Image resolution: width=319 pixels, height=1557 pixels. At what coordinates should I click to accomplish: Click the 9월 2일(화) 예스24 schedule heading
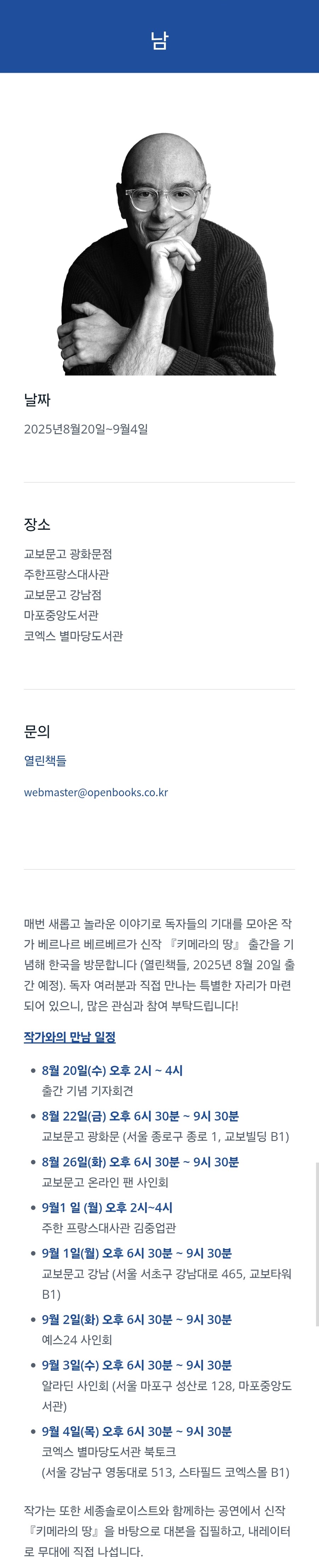pyautogui.click(x=137, y=1319)
